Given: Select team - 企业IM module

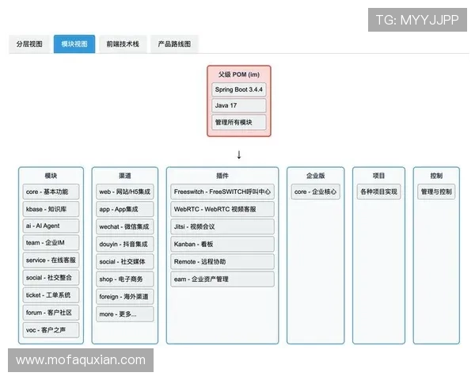Looking at the screenshot, I should (51, 243).
